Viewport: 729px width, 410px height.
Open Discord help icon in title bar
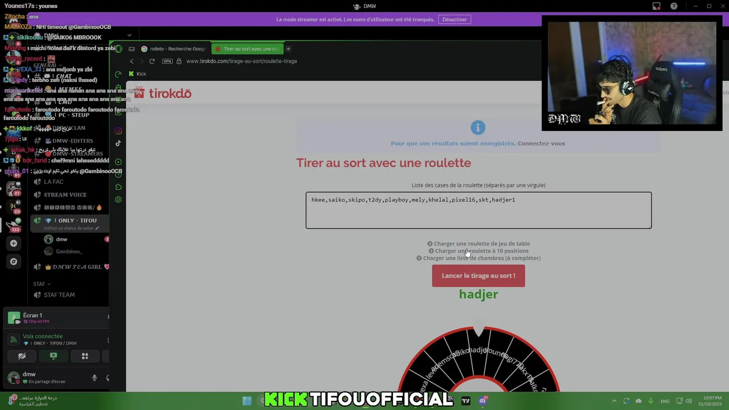coord(674,6)
